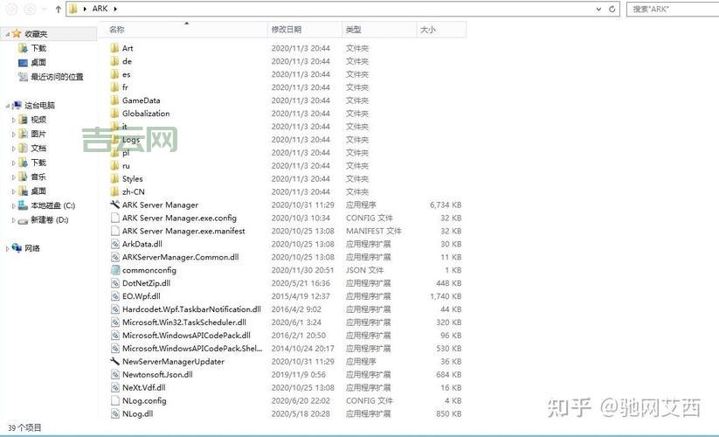Select commonconfig JSON file icon
The width and height of the screenshot is (719, 437).
click(115, 270)
